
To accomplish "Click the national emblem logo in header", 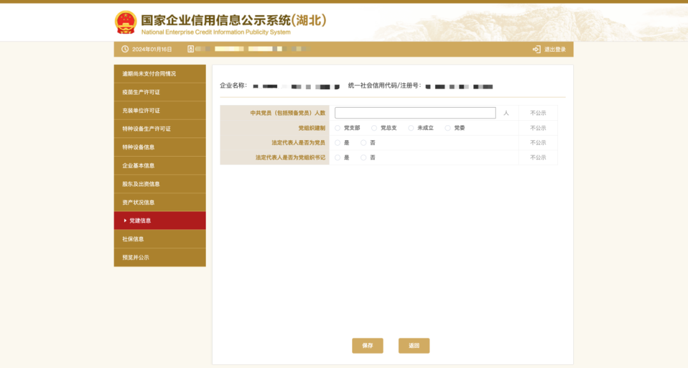I will click(125, 22).
